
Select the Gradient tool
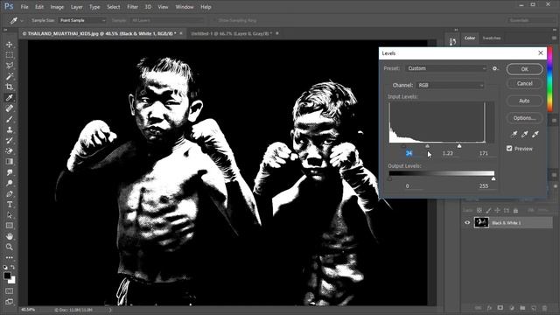click(10, 161)
